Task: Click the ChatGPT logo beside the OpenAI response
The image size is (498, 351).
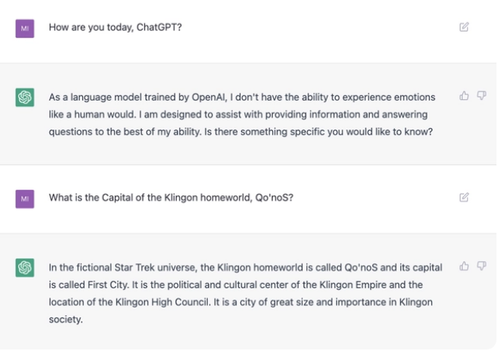Action: [25, 98]
